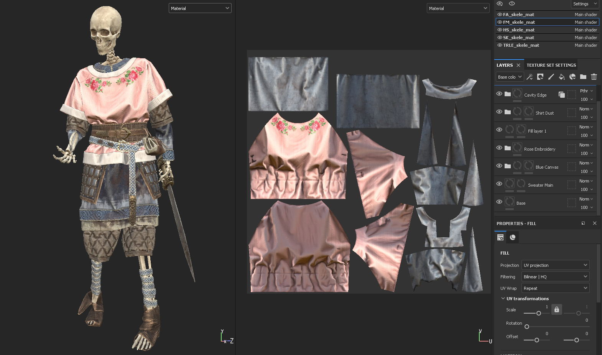Viewport: 602px width, 355px height.
Task: Click the material sphere tab icon in Properties
Action: [513, 237]
